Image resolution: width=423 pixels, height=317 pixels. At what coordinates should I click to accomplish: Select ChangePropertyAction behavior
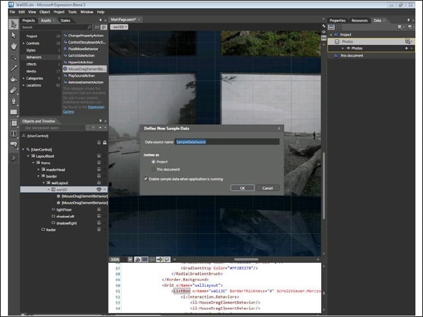point(85,36)
